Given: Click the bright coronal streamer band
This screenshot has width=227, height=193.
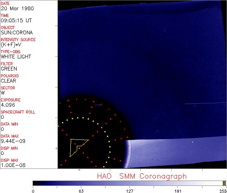Looking at the screenshot, I should pyautogui.click(x=175, y=152).
